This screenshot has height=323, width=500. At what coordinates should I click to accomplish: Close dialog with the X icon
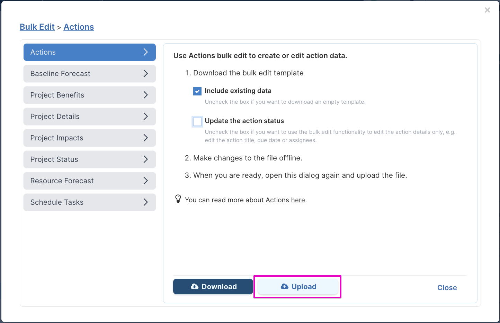click(487, 10)
